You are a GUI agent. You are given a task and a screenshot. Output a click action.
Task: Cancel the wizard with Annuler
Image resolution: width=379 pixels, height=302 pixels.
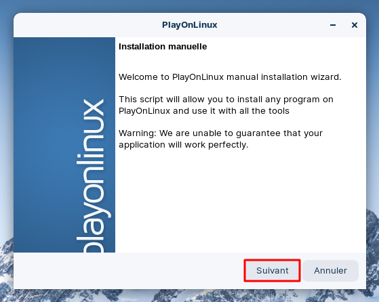(x=330, y=270)
